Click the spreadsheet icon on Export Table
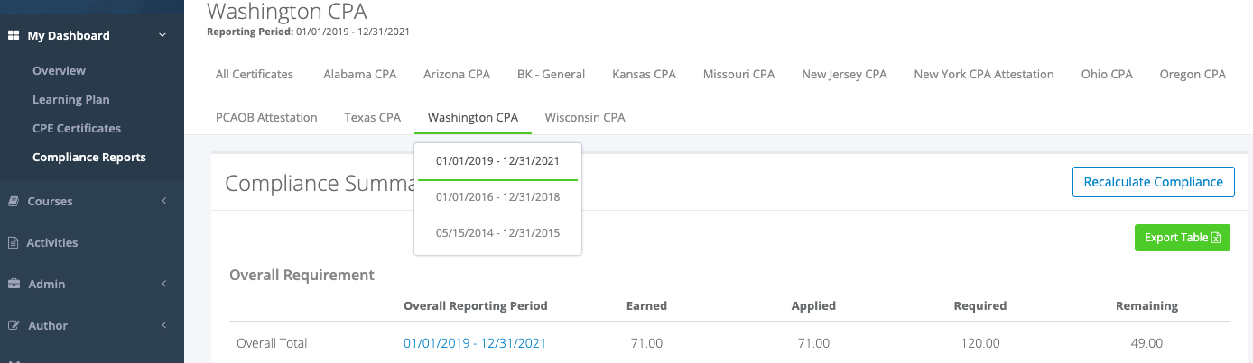 click(1216, 238)
